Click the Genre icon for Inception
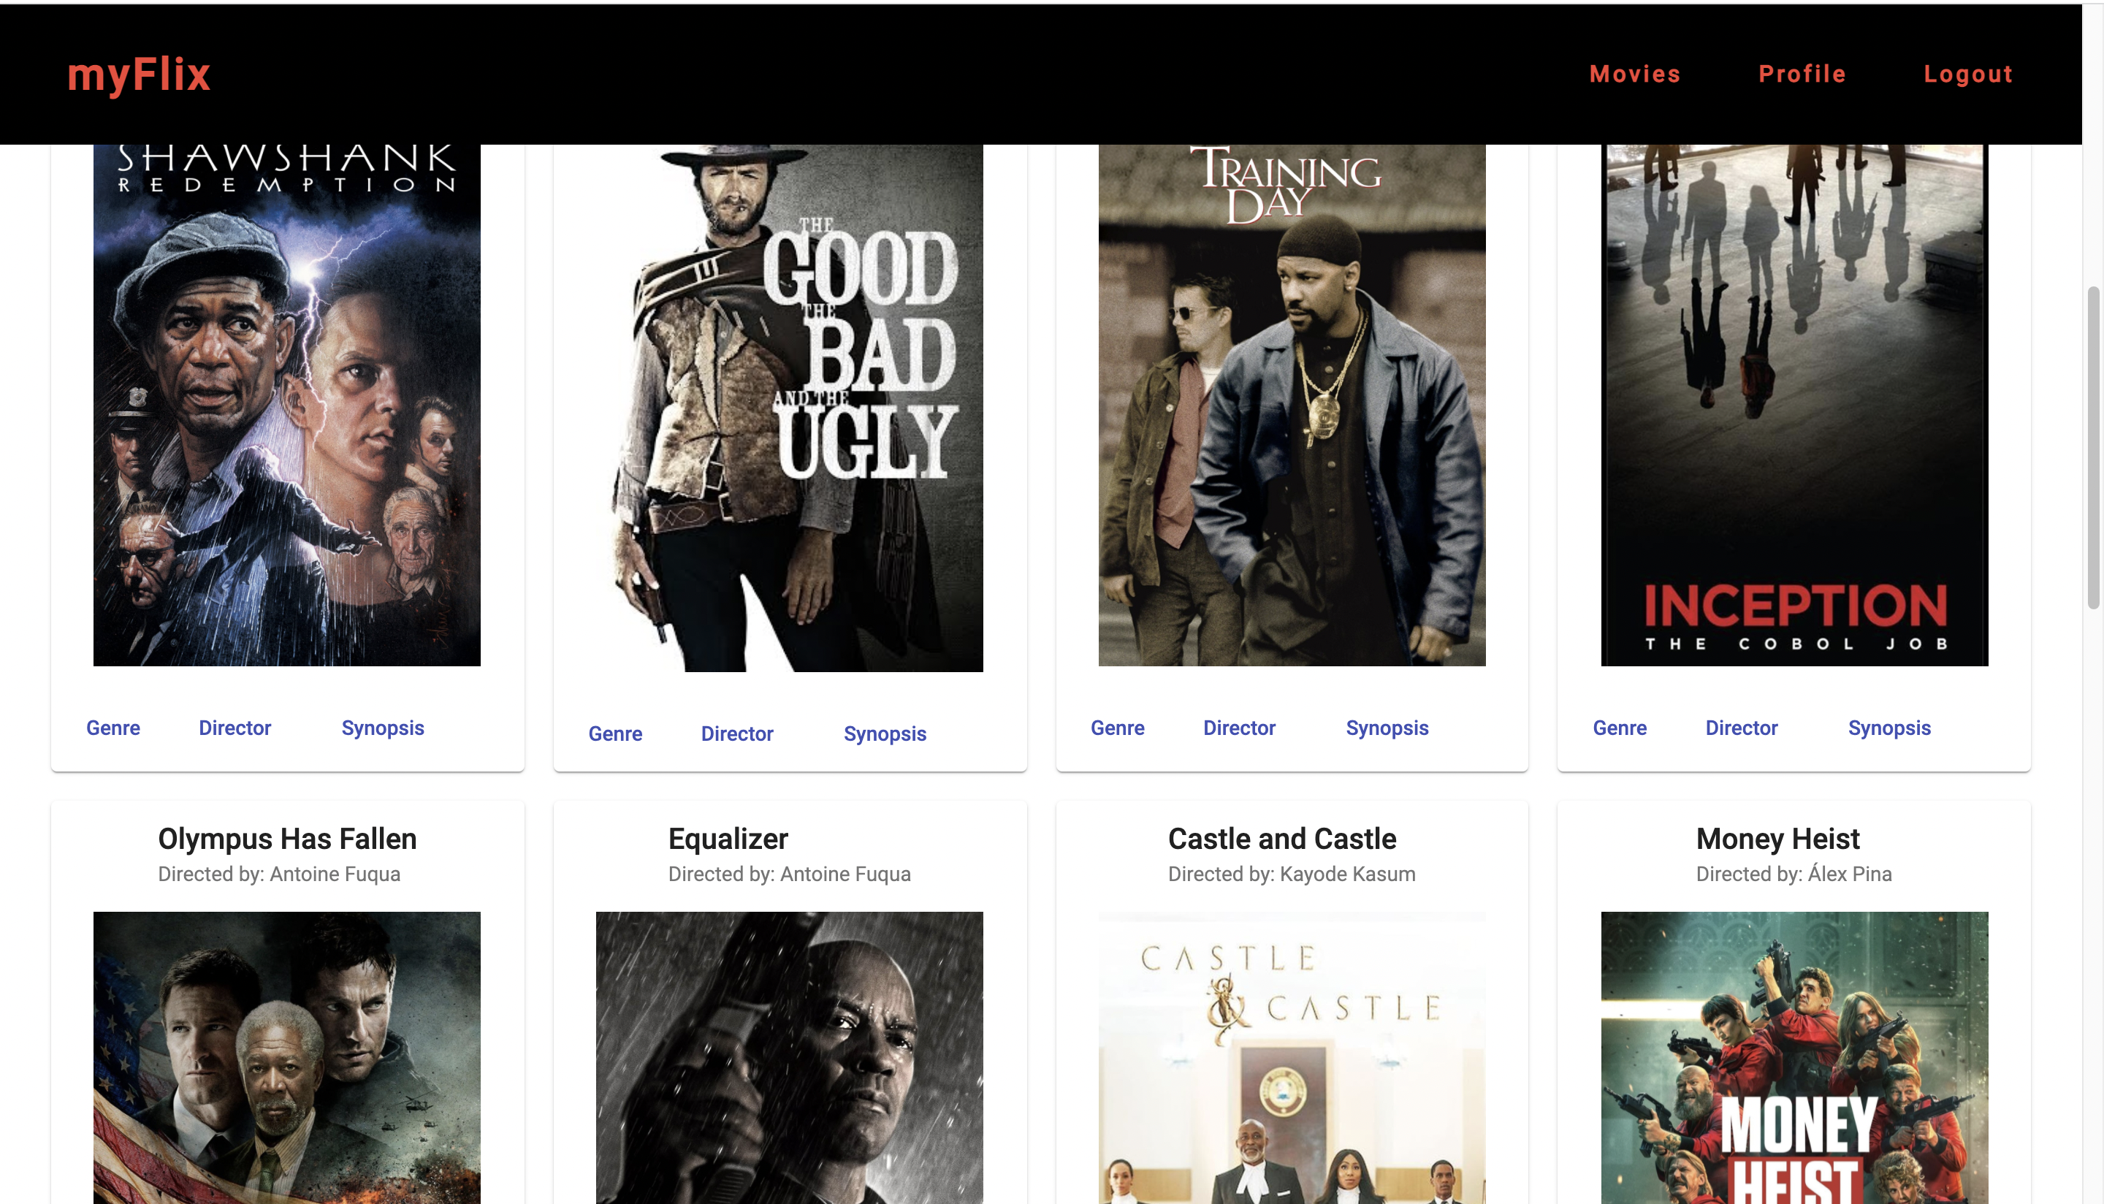The image size is (2104, 1204). (1618, 727)
